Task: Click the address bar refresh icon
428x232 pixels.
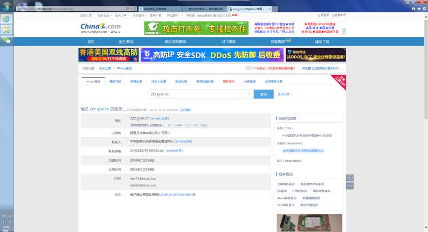Action: 135,9
